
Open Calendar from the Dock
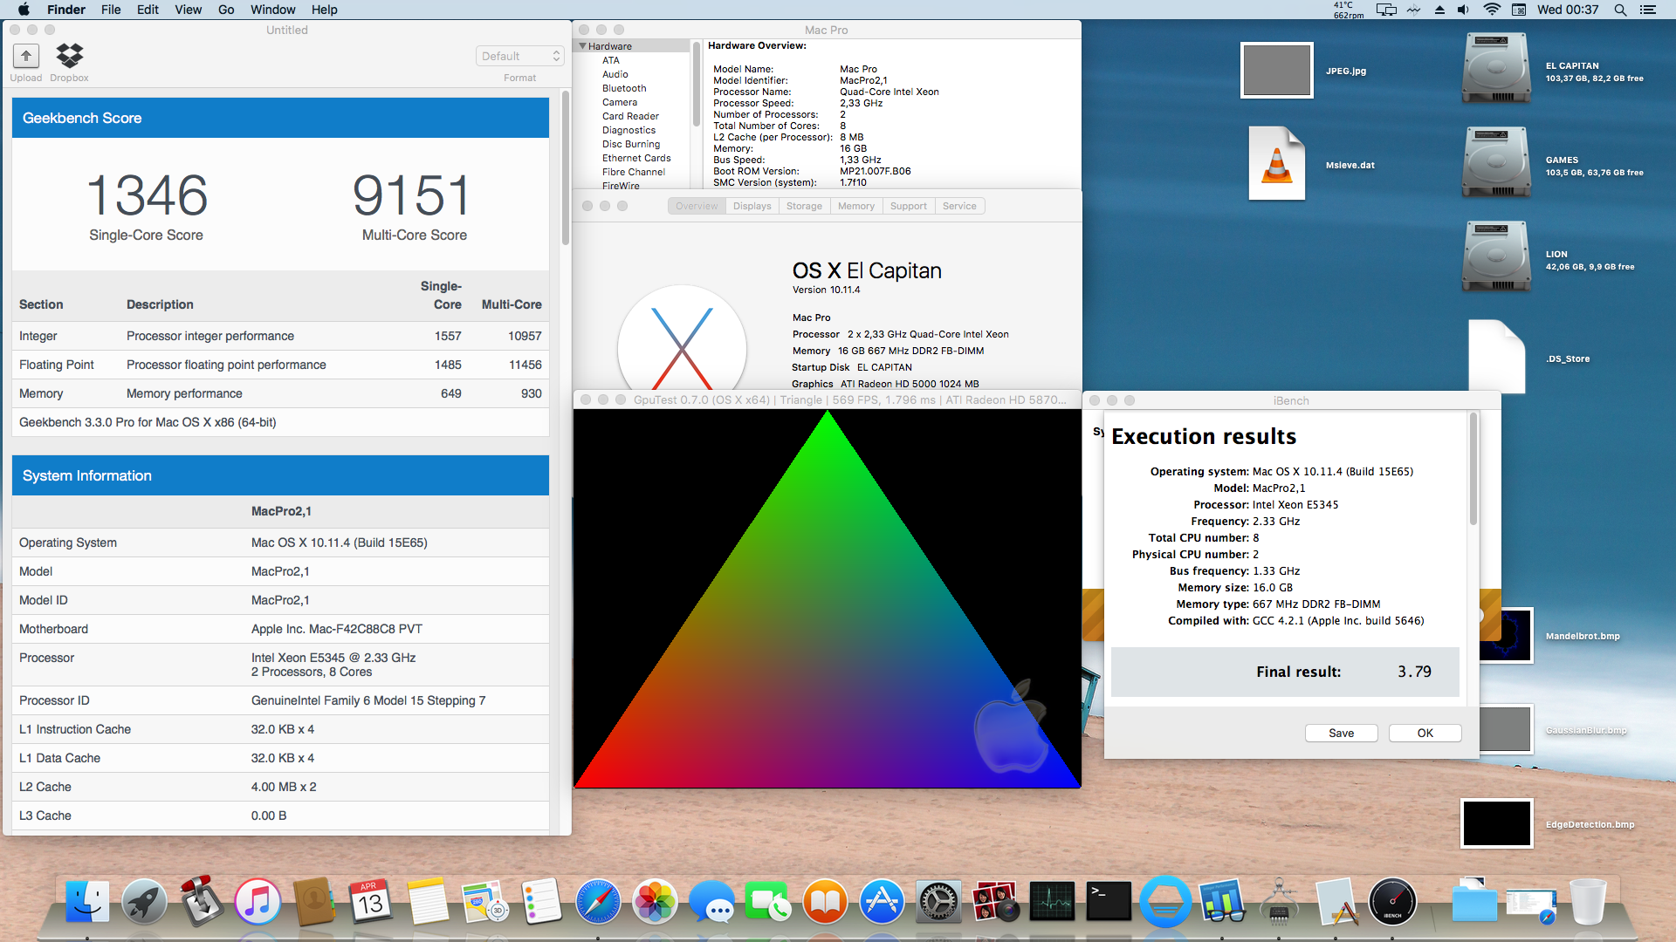tap(371, 901)
